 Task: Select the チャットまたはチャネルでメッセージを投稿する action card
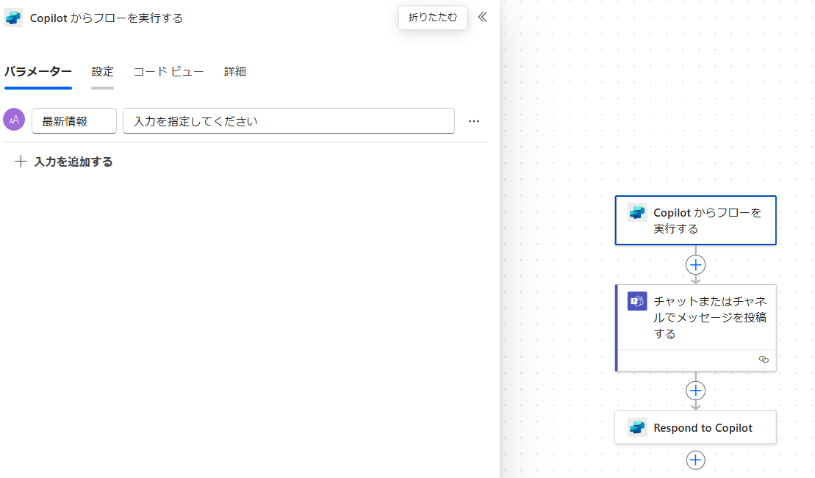(x=695, y=328)
